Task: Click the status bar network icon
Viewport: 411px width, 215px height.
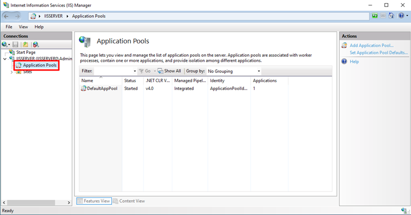Action: click(x=404, y=210)
